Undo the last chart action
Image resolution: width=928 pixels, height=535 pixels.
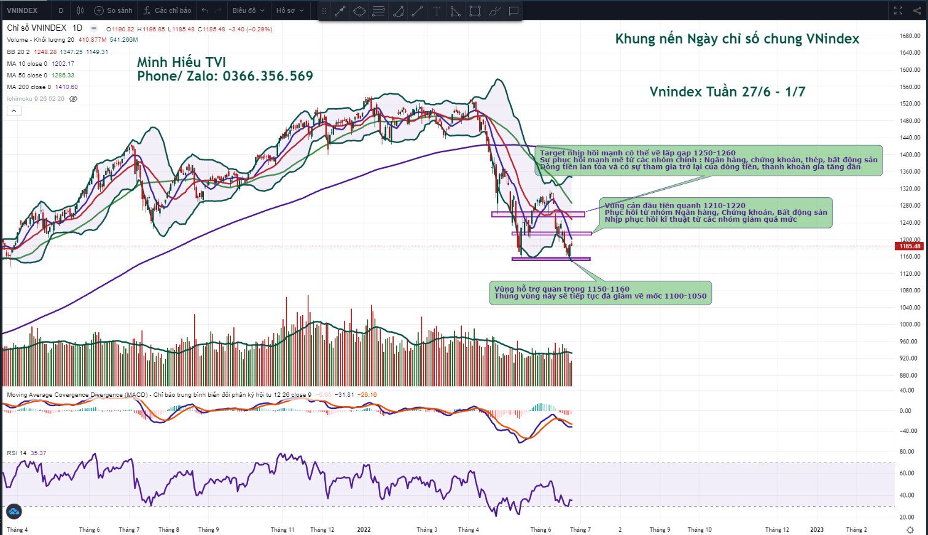205,10
